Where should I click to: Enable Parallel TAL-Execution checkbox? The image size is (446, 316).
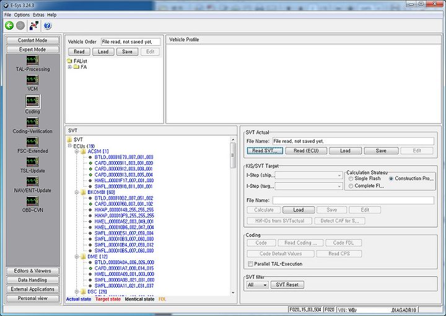(250, 264)
